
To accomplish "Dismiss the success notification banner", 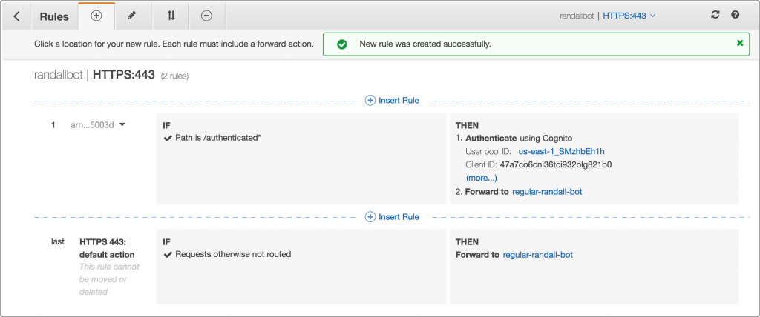I will [x=740, y=43].
